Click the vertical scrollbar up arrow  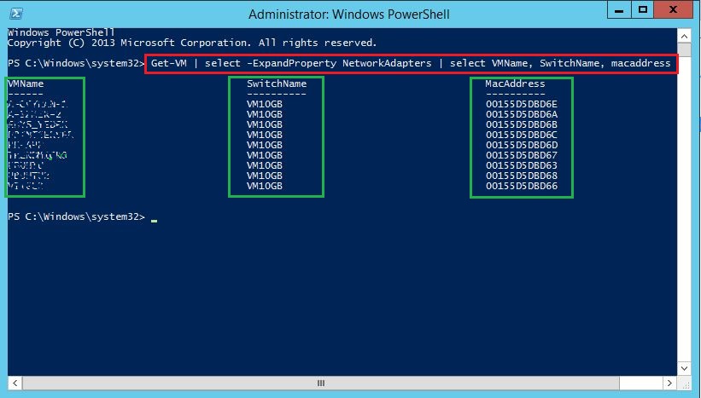tap(684, 36)
